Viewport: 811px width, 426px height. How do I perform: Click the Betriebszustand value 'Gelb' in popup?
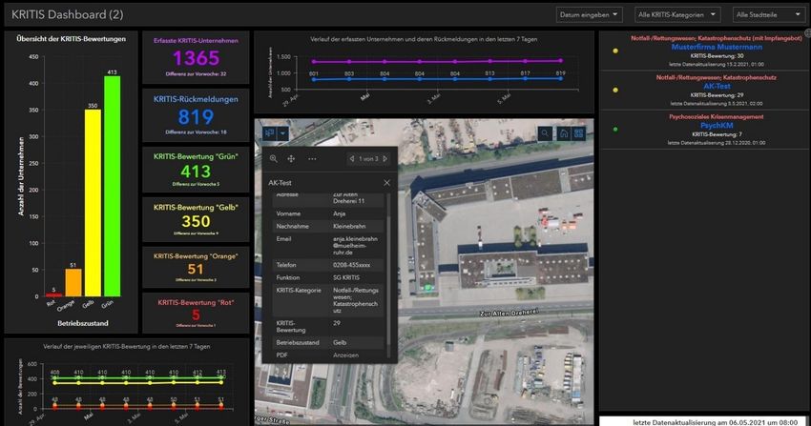pos(340,342)
